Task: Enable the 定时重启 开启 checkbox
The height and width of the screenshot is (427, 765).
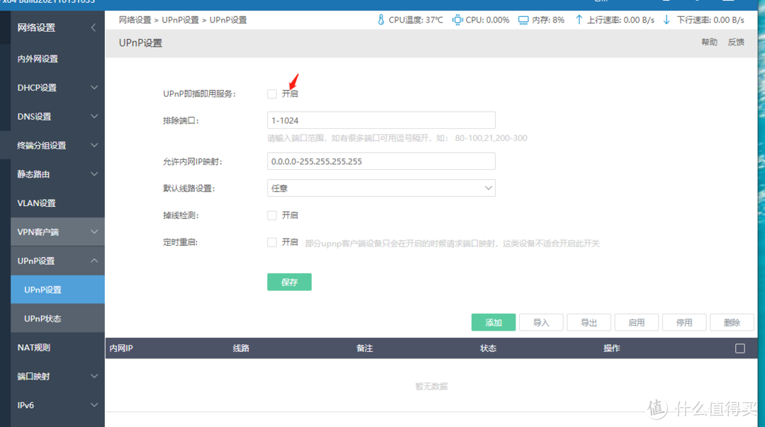Action: point(272,242)
